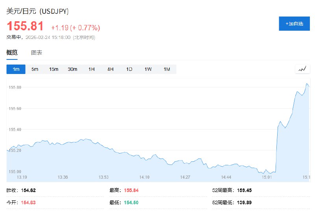Pick the 30m interval

pyautogui.click(x=72, y=69)
